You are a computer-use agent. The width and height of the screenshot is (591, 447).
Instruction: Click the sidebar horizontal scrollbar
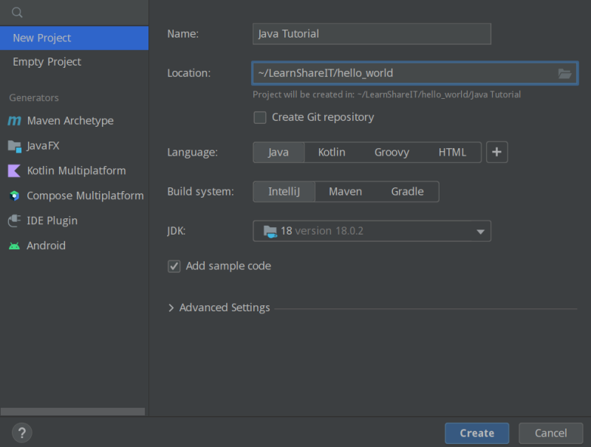(x=72, y=412)
